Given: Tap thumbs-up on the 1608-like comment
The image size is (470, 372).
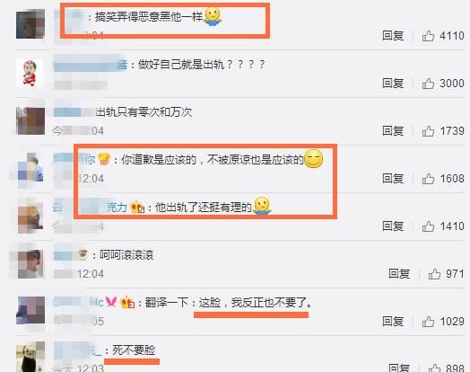Looking at the screenshot, I should pyautogui.click(x=428, y=179).
